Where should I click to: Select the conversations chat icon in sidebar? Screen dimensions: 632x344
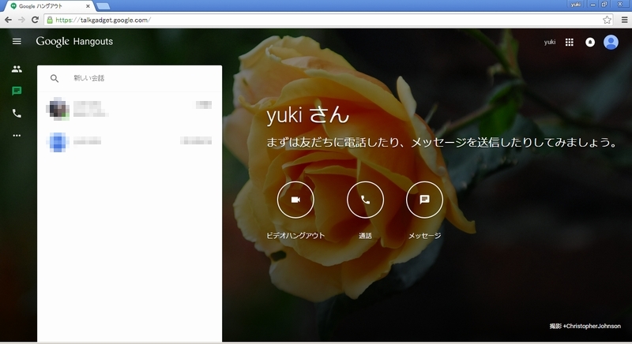click(x=17, y=91)
